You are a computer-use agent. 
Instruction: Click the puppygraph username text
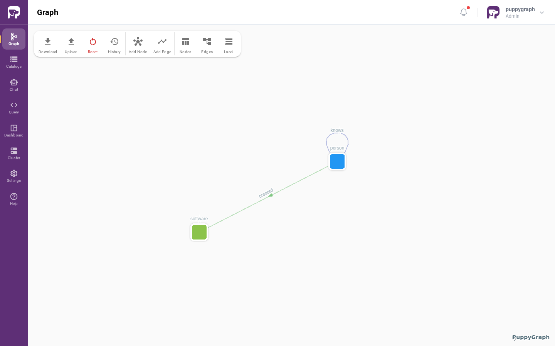(x=520, y=9)
